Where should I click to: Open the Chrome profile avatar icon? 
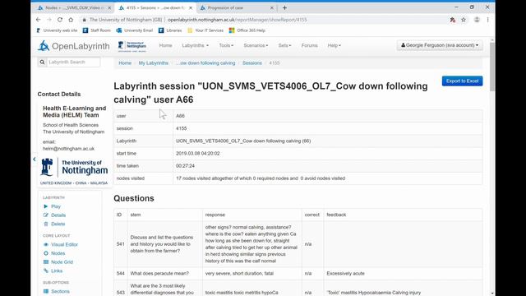(477, 20)
